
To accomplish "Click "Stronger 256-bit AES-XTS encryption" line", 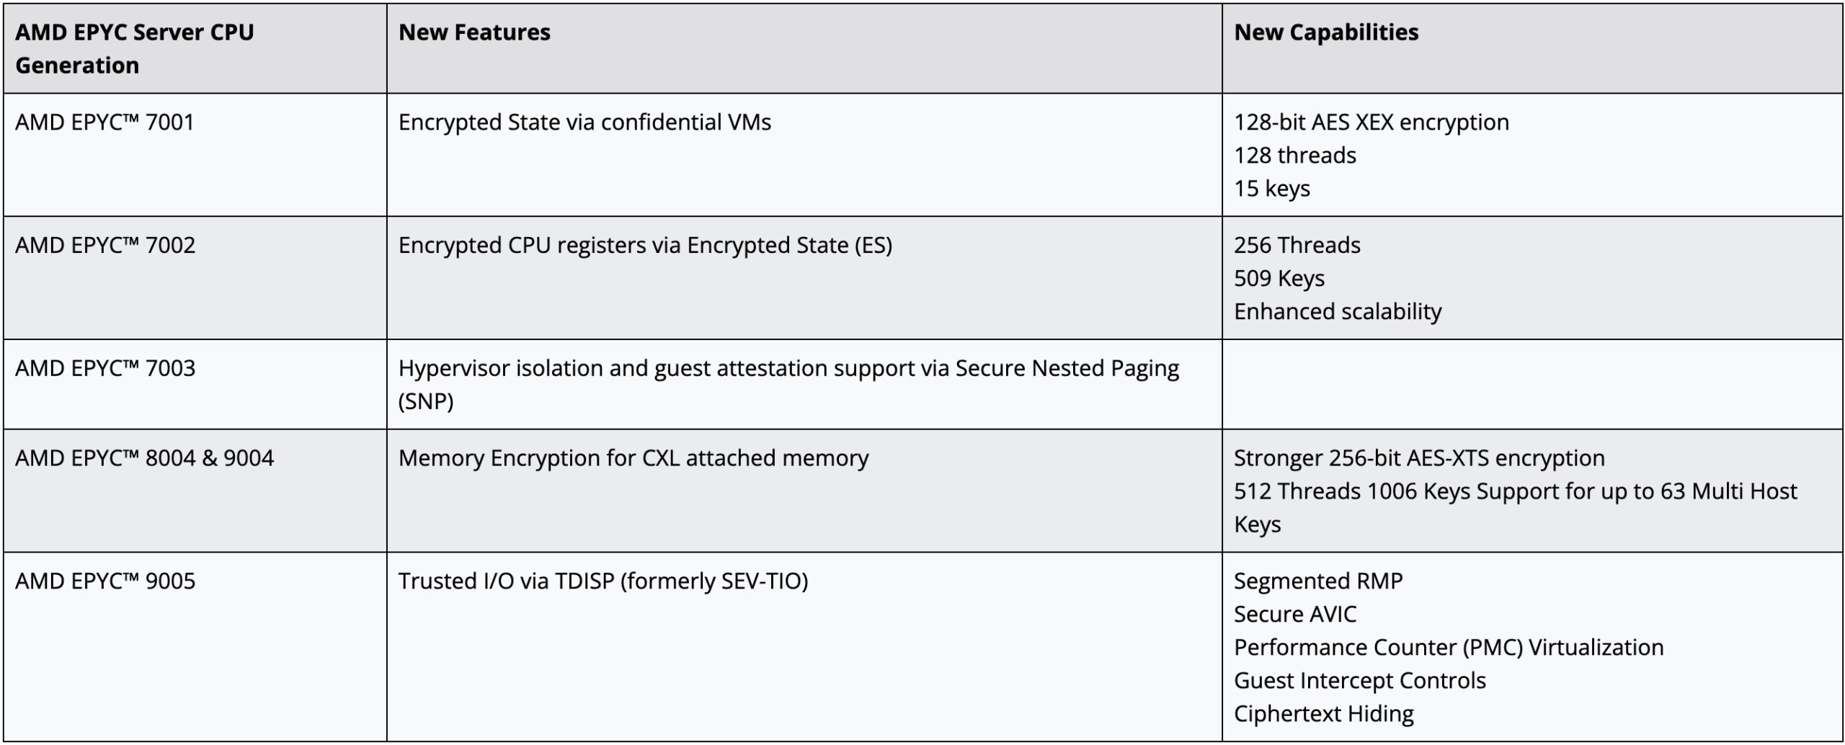I will (x=1419, y=458).
